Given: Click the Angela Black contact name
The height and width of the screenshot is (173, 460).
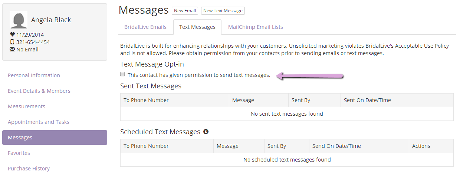Looking at the screenshot, I should 51,20.
